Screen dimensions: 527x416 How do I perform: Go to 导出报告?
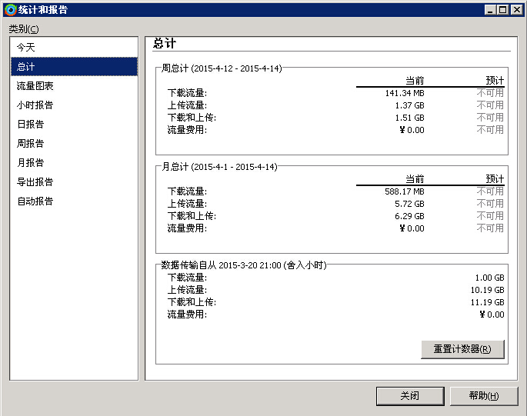pos(35,182)
